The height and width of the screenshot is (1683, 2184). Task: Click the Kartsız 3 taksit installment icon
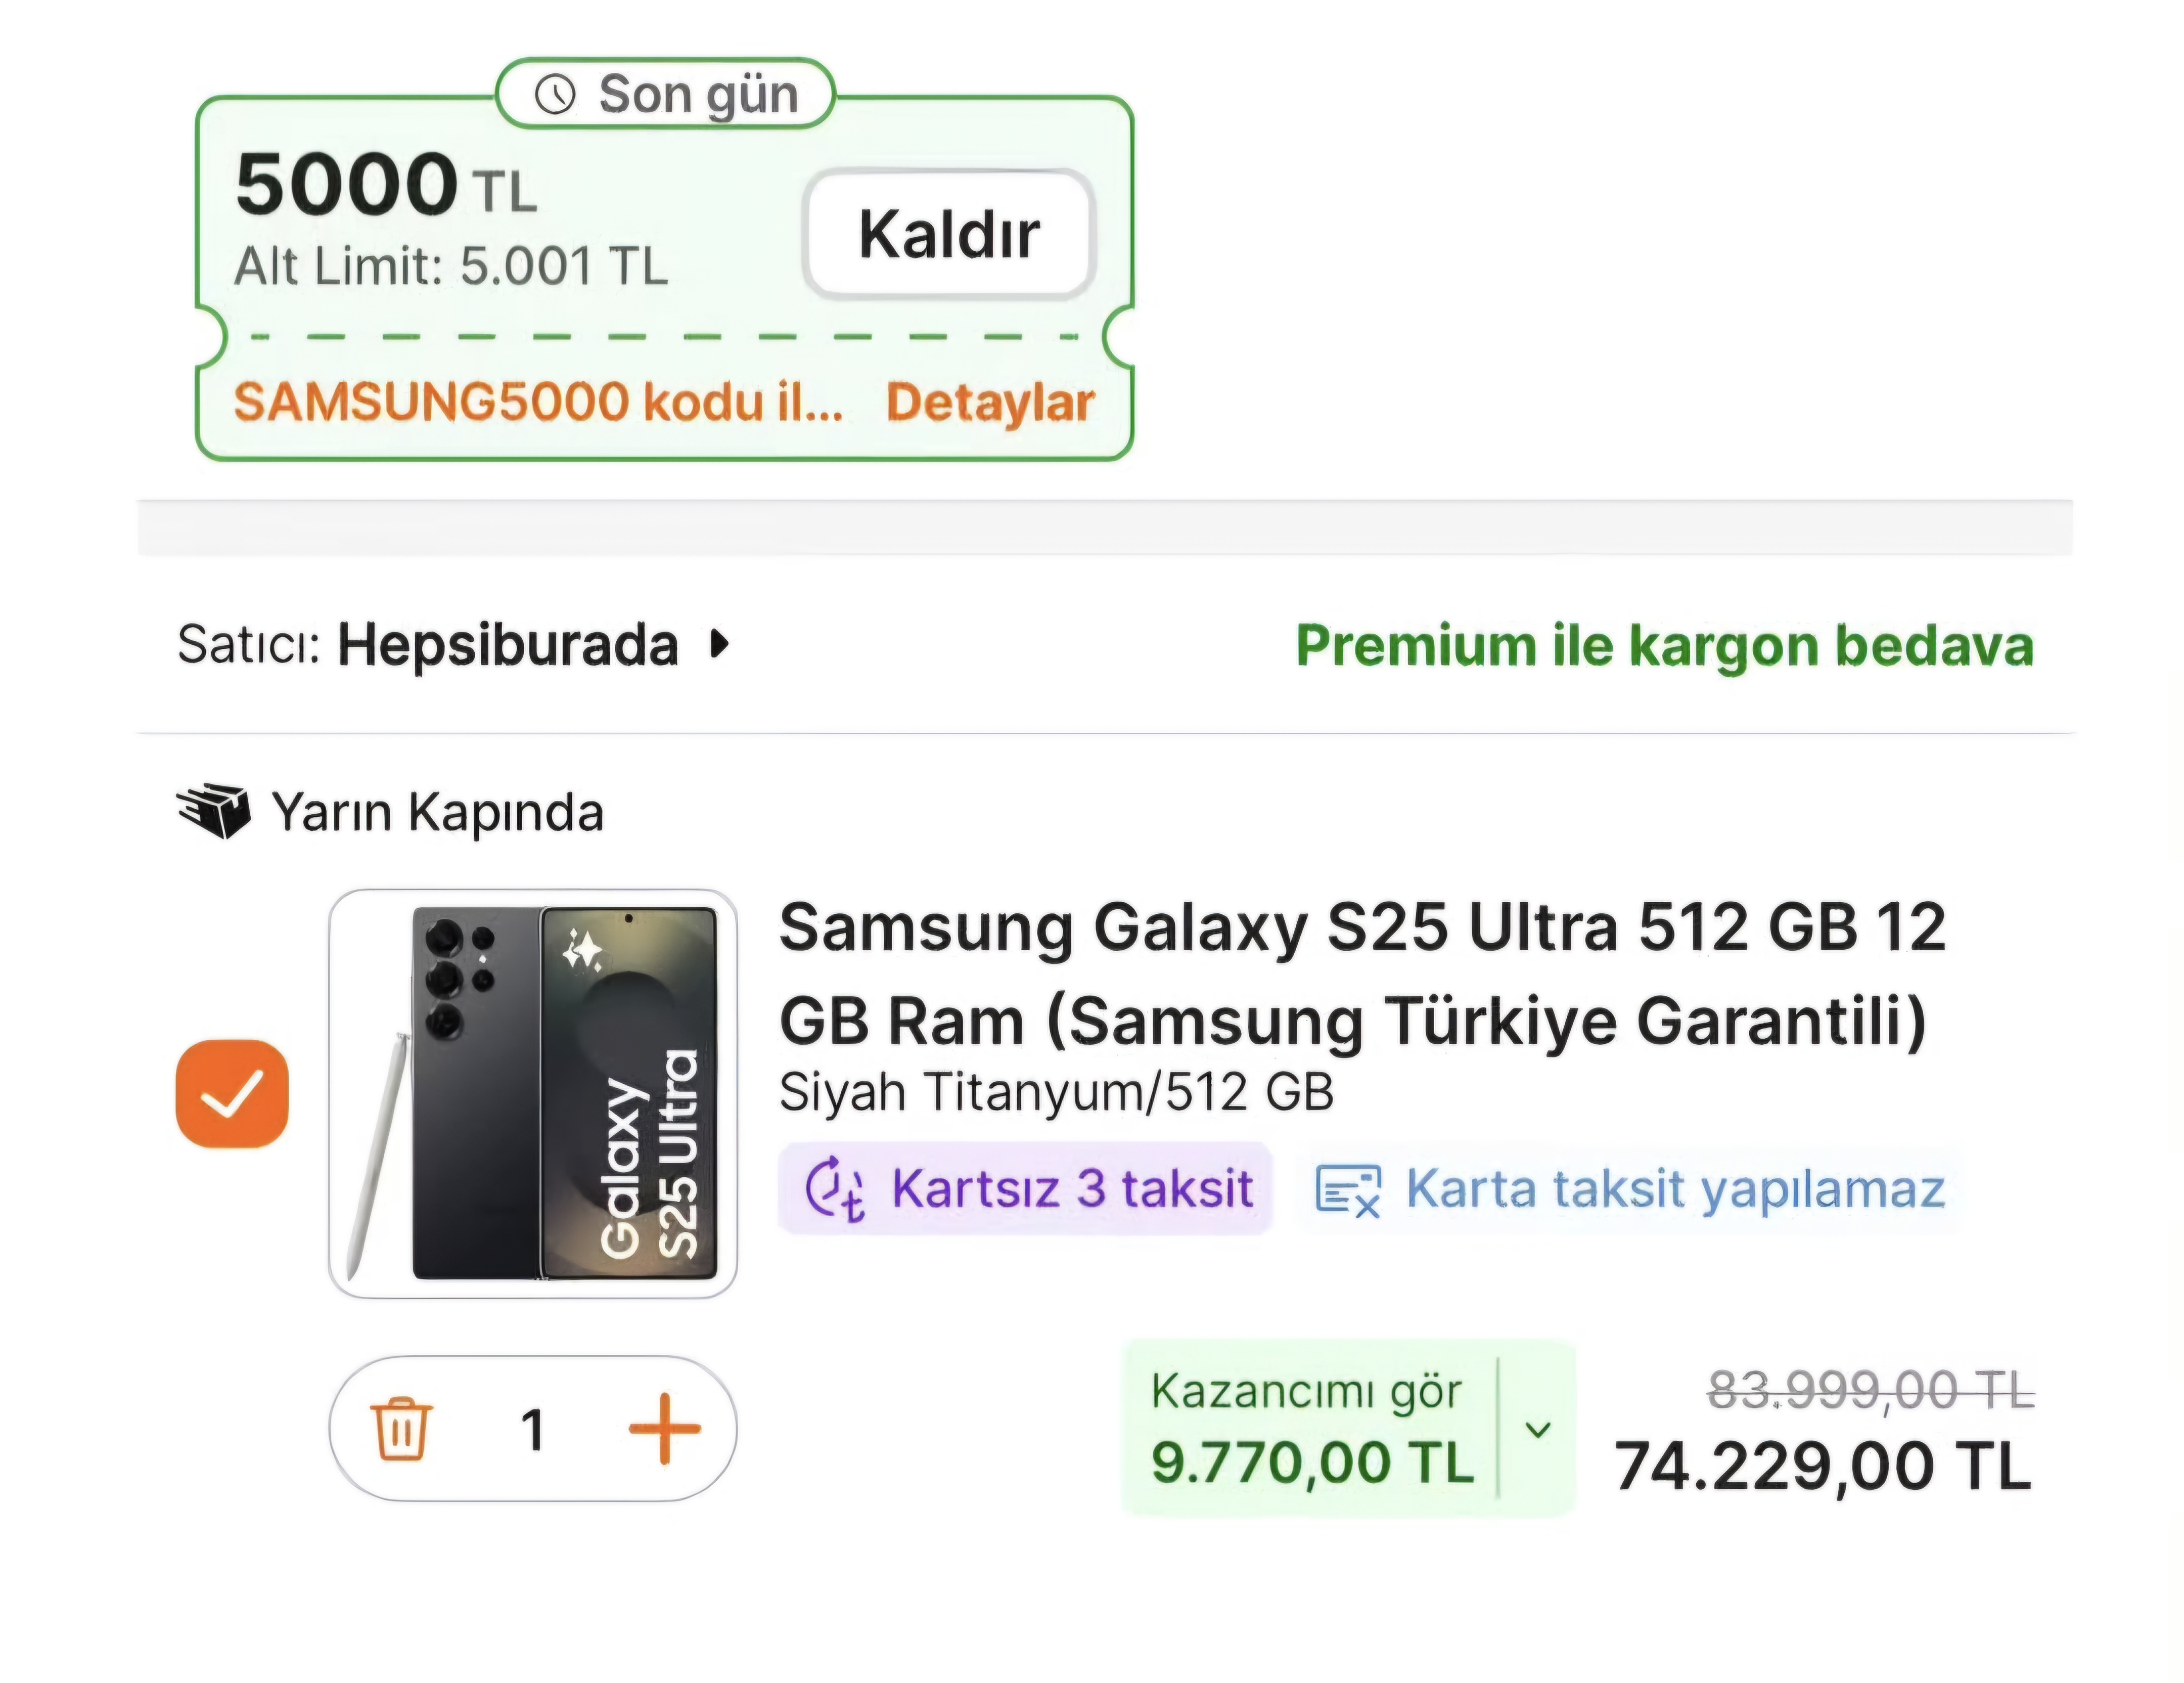pos(834,1189)
